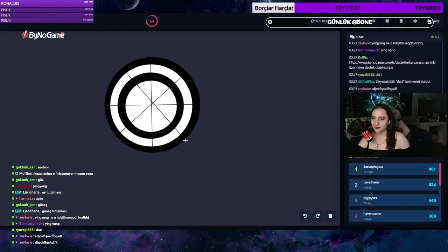Screen dimensions: 448x252
Task: Select Sarcophajuss leaderboard row
Action: tap(394, 169)
